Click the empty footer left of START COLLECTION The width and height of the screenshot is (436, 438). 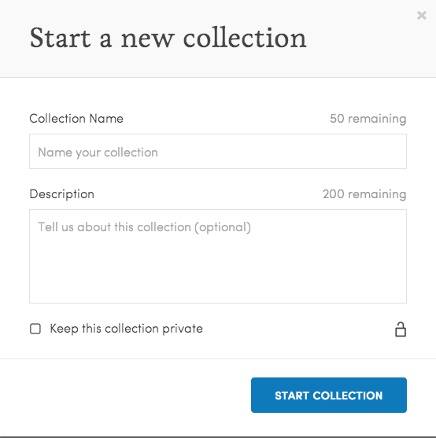[126, 395]
